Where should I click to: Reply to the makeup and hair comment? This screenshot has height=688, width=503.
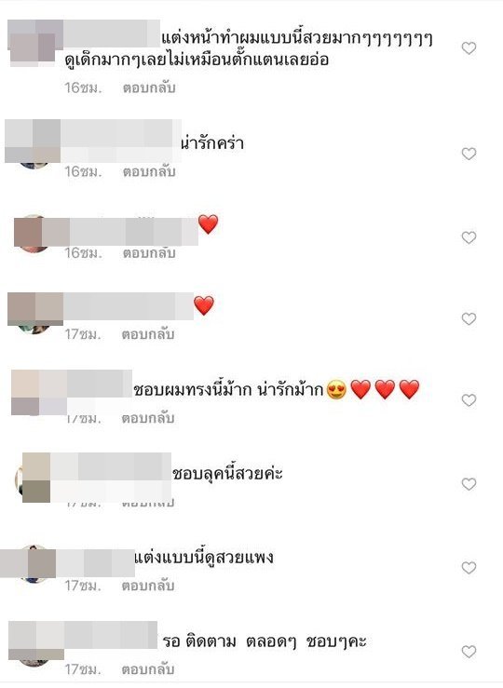pos(149,88)
